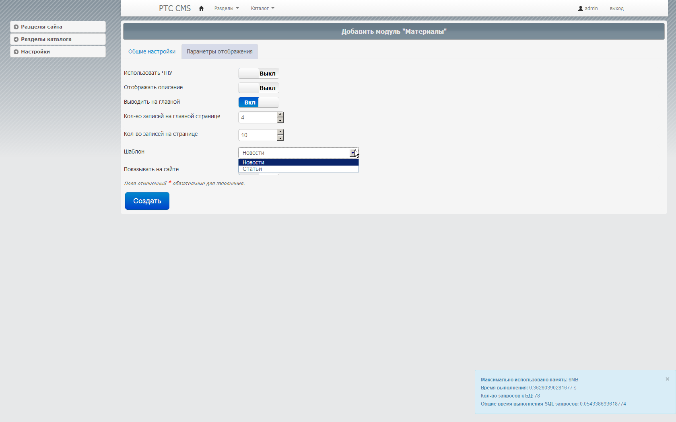This screenshot has height=422, width=676.
Task: Increase Кол-во записей на странице value
Action: 280,132
